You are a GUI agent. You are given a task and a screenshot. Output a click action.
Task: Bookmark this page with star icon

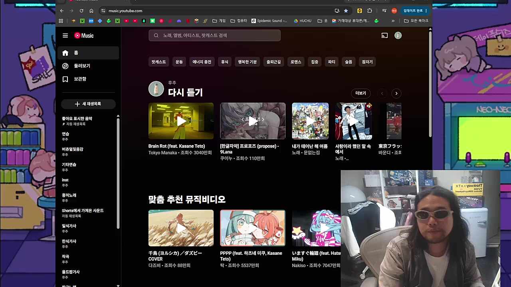346,11
